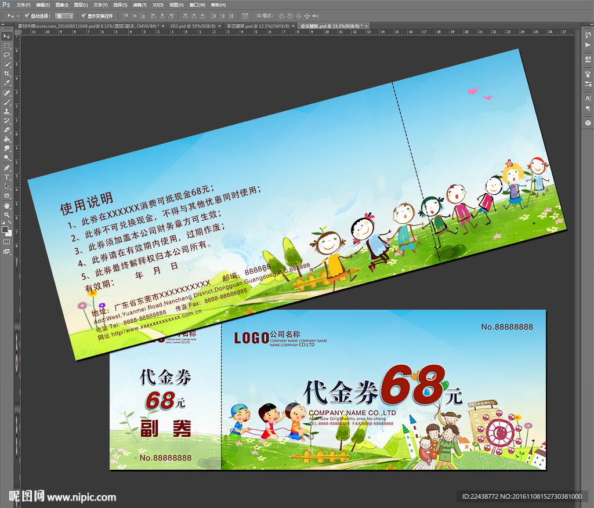
Task: Close the 茶艺展架.psd document tab
Action: tap(293, 26)
